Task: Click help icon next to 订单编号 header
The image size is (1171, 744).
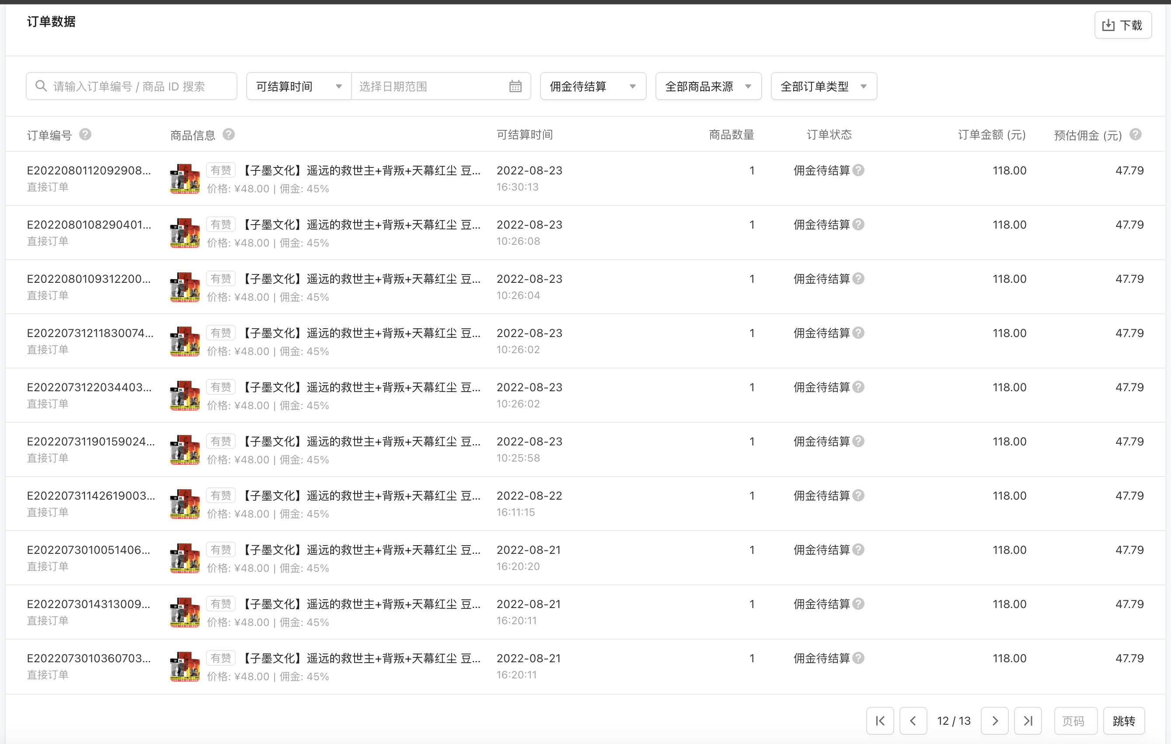Action: 85,135
